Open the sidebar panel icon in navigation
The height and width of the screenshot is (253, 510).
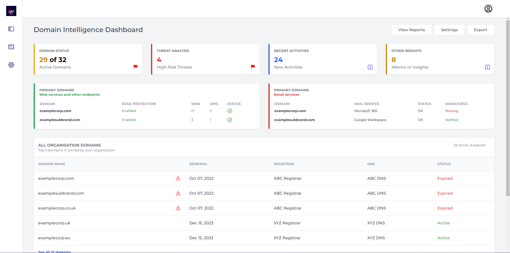tap(11, 29)
